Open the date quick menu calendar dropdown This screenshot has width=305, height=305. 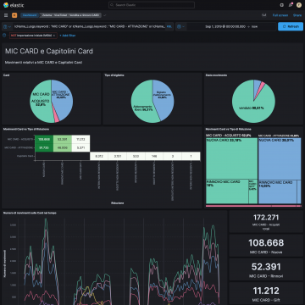click(180, 26)
